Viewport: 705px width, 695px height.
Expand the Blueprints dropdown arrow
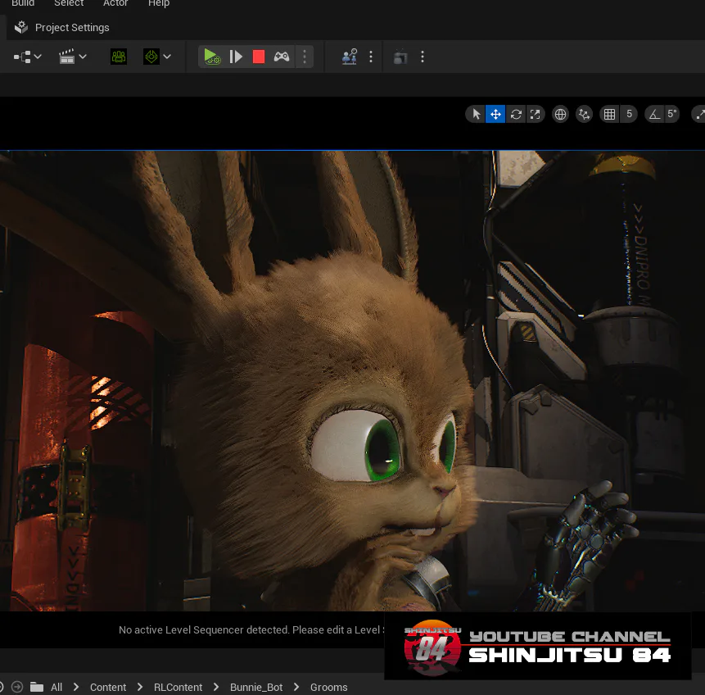click(x=38, y=57)
